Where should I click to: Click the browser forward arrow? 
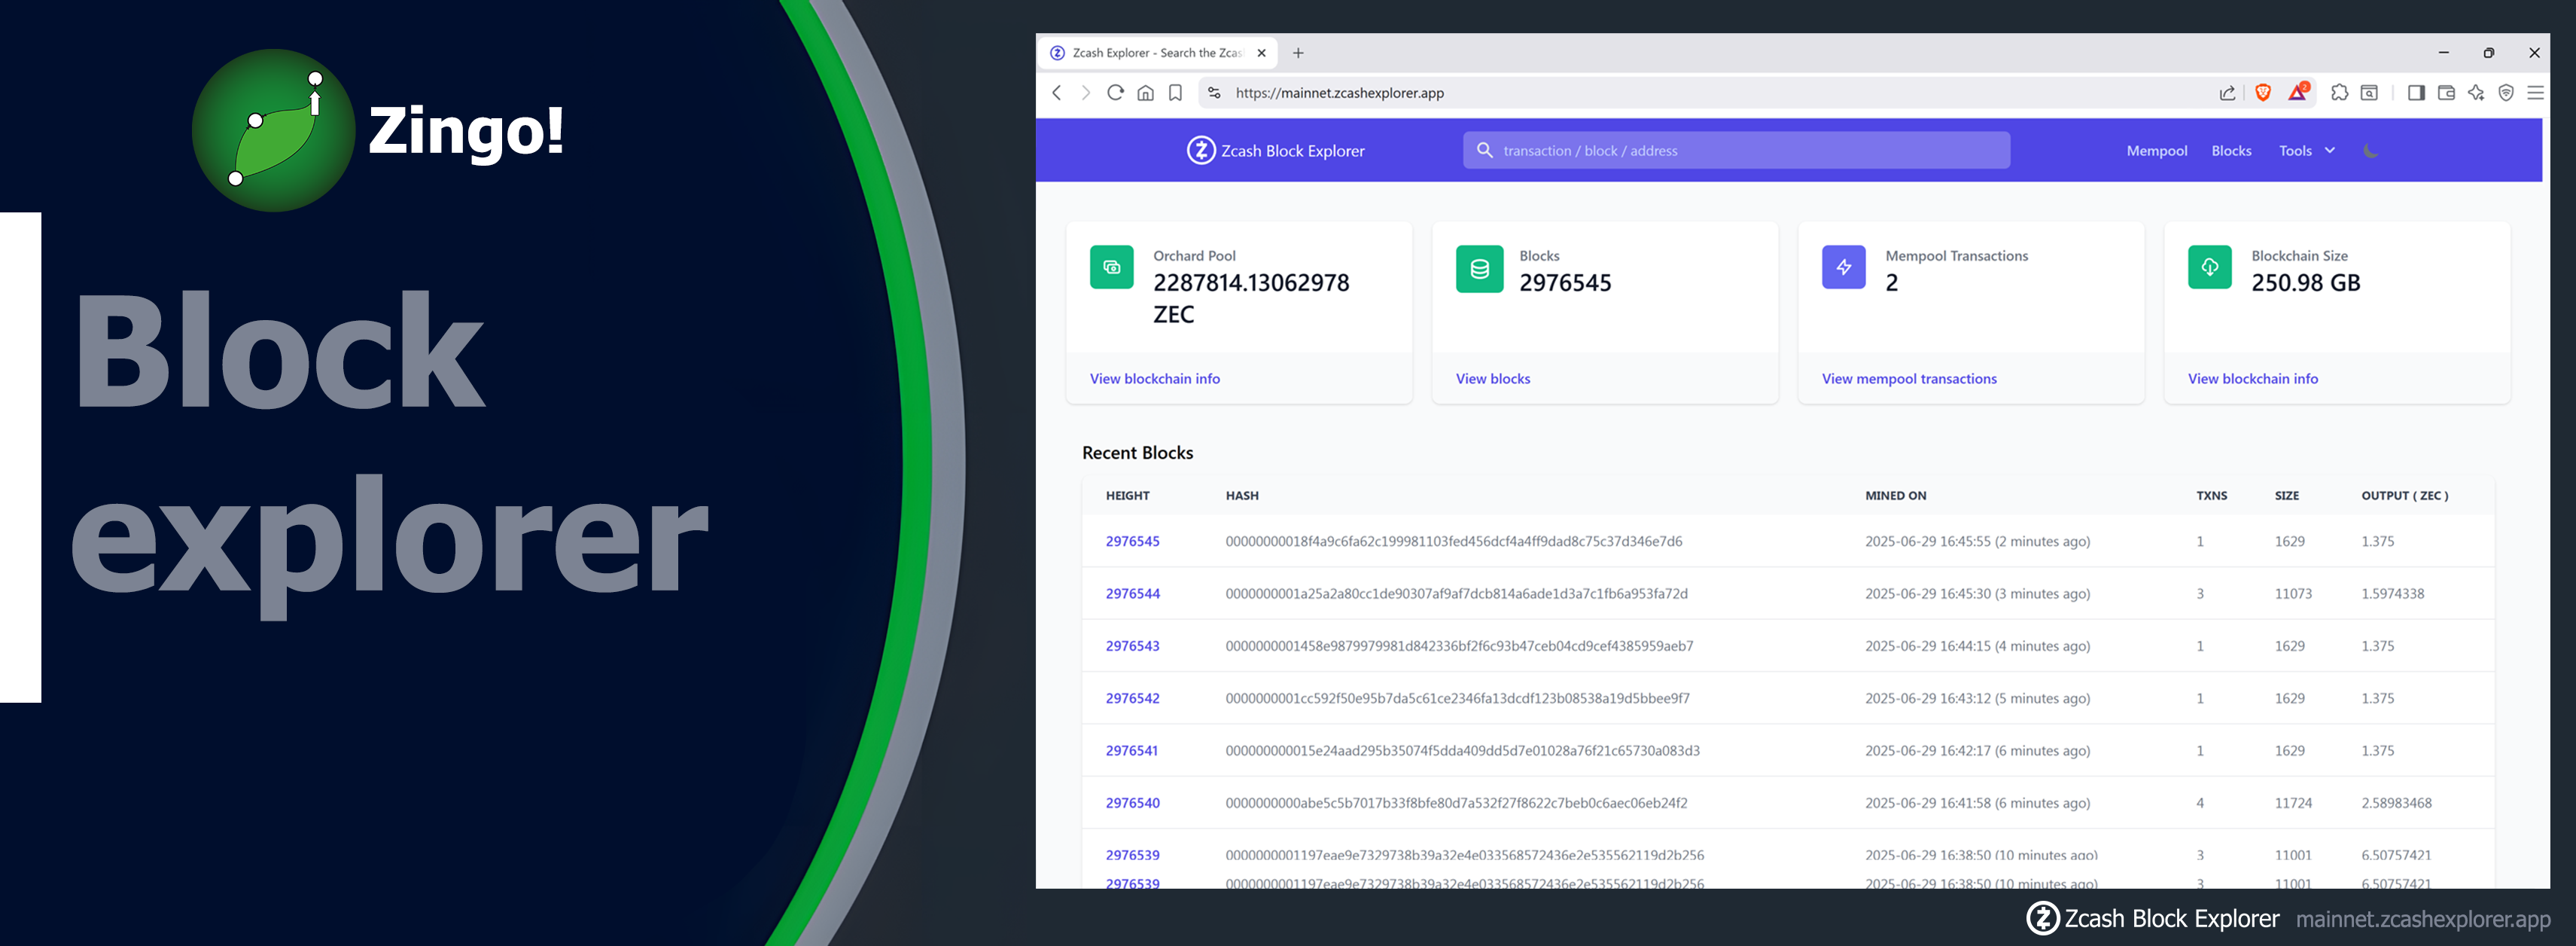point(1086,93)
